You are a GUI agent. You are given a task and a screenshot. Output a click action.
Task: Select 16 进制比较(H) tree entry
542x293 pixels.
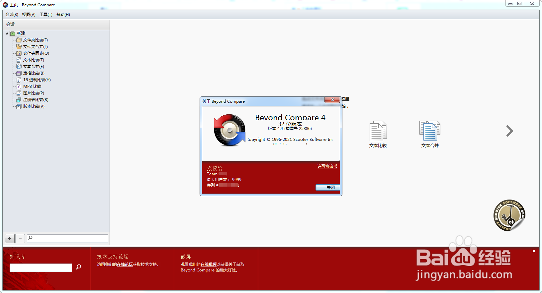pyautogui.click(x=37, y=80)
